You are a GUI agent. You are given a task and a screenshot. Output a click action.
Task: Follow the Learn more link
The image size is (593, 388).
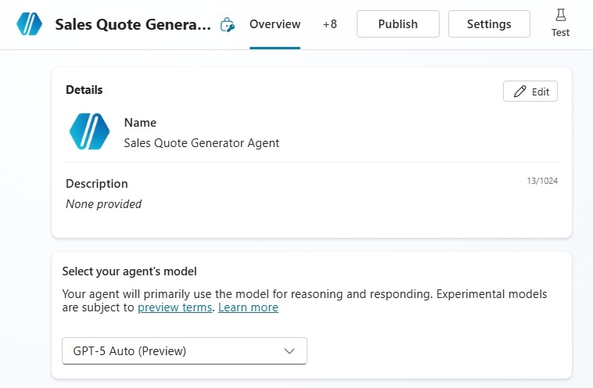(248, 307)
